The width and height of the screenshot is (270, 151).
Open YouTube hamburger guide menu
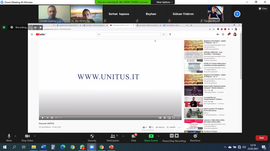coord(32,34)
